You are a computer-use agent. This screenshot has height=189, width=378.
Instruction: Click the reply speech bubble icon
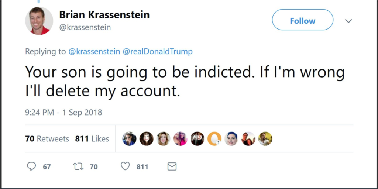tap(32, 166)
